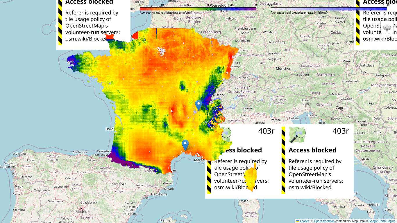
Task: Click the Zürich city label
Action: (243, 78)
